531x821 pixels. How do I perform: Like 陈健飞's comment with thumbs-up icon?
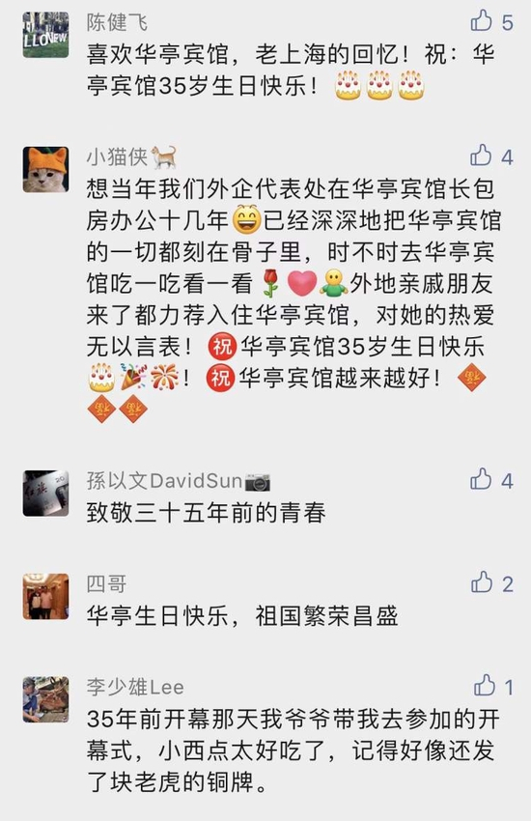pos(482,21)
